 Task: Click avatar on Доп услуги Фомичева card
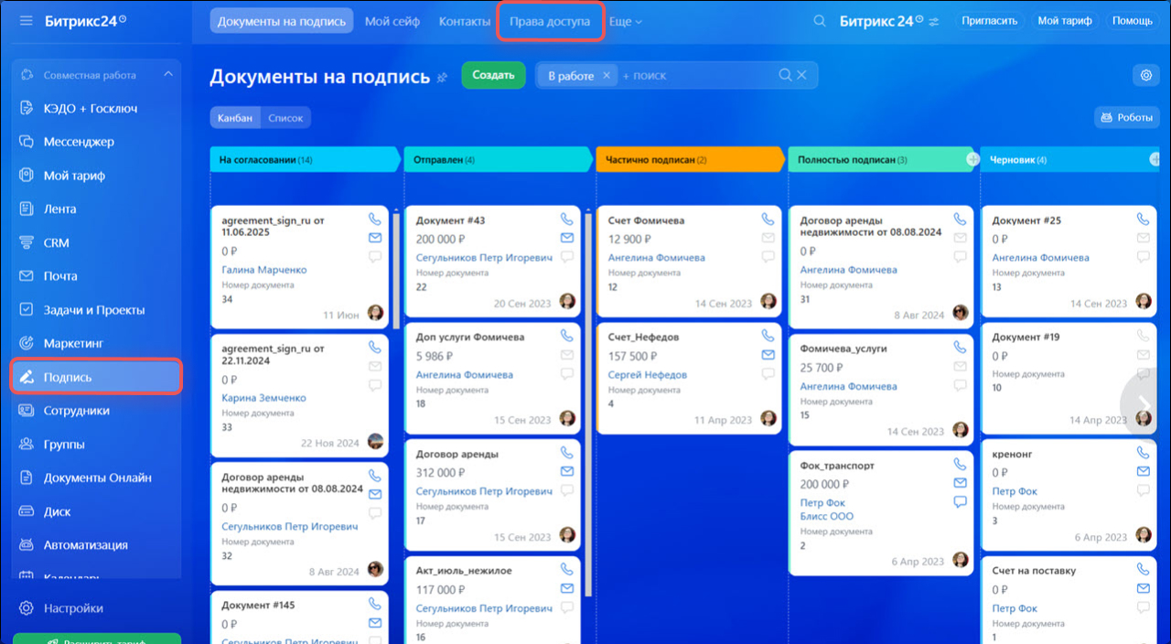(567, 418)
